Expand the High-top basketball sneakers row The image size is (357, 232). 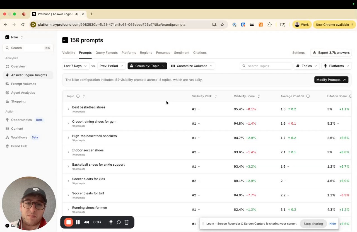[68, 138]
